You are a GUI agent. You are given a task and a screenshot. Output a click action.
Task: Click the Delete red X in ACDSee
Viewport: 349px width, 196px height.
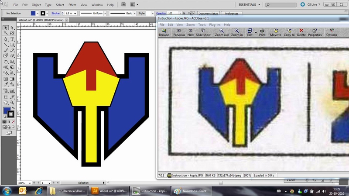pyautogui.click(x=301, y=32)
